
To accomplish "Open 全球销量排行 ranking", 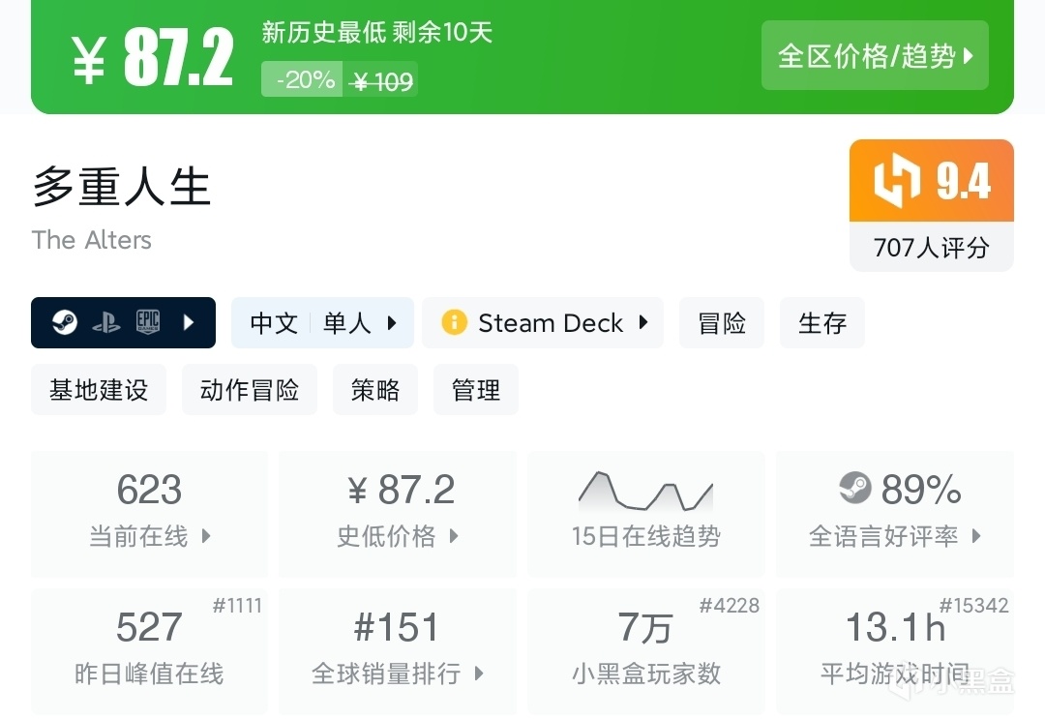I will coord(397,650).
